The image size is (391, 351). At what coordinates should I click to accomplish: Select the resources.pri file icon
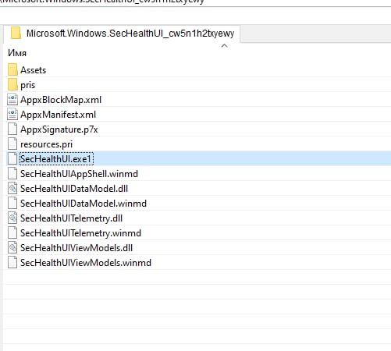(12, 144)
